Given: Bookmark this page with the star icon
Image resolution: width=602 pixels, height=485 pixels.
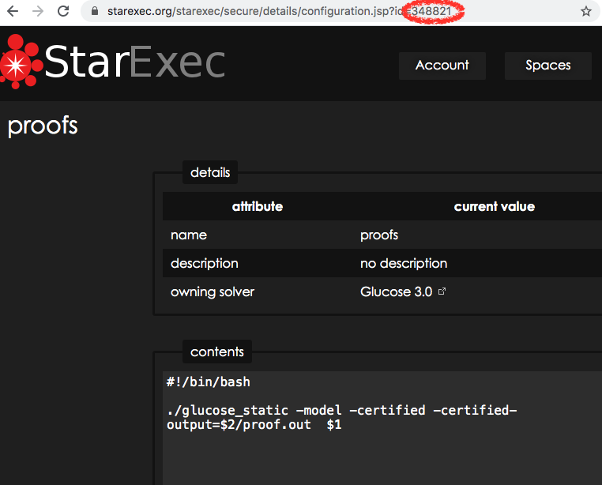Looking at the screenshot, I should [585, 12].
